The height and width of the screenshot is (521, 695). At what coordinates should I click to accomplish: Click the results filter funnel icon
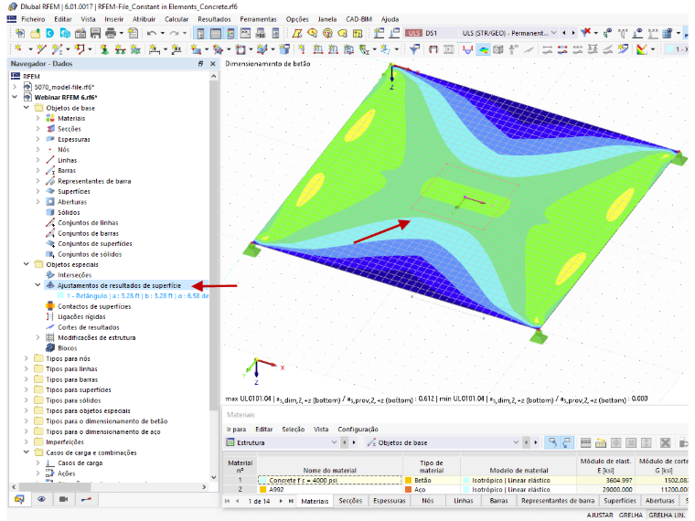tap(415, 49)
